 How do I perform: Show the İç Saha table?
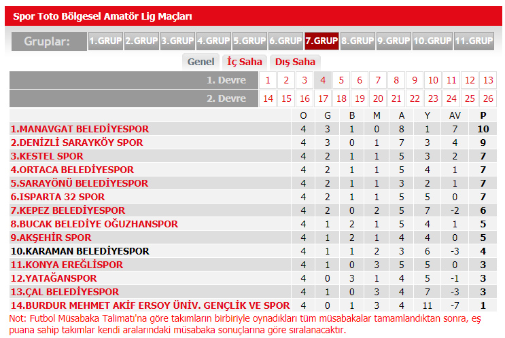click(x=245, y=62)
